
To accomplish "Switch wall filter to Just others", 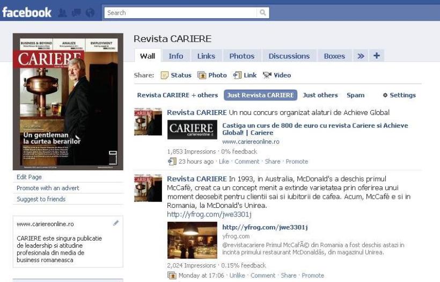I will pos(320,95).
